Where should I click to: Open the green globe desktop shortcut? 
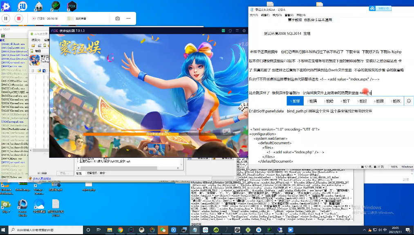click(x=56, y=6)
